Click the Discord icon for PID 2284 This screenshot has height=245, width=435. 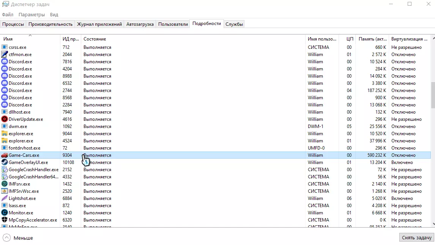(x=5, y=105)
